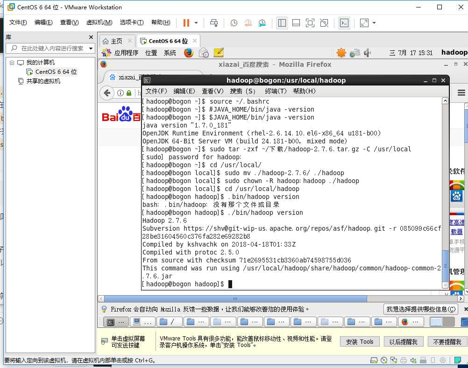
Task: Toggle the Unity mode toolbar icon
Action: (324, 23)
